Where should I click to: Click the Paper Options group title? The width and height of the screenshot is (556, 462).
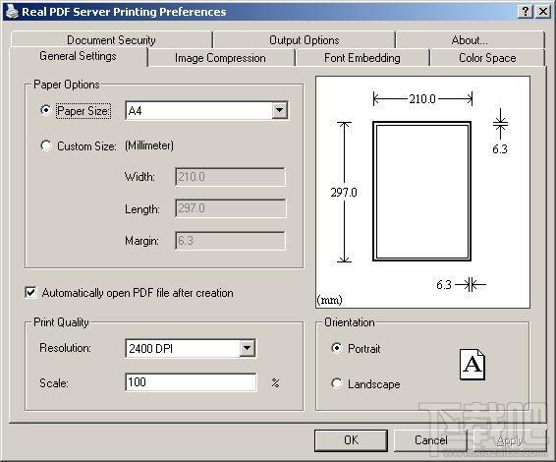click(x=67, y=85)
